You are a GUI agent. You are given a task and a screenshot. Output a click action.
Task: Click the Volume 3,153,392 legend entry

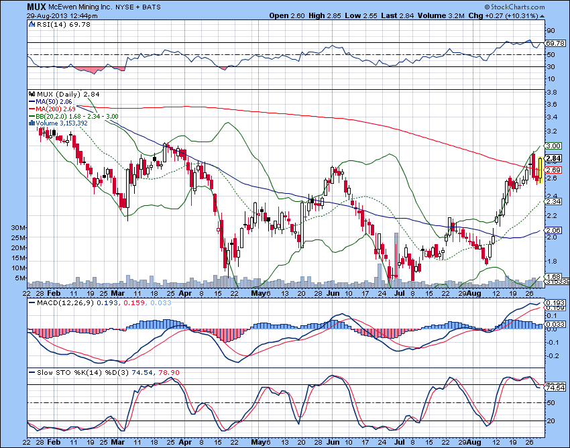click(62, 123)
